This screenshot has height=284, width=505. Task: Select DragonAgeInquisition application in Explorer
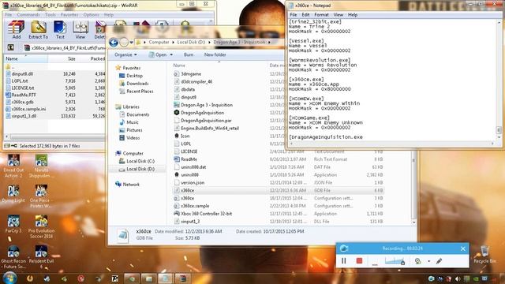[199, 113]
